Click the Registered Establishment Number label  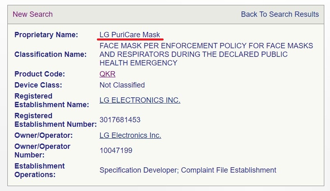pyautogui.click(x=55, y=120)
